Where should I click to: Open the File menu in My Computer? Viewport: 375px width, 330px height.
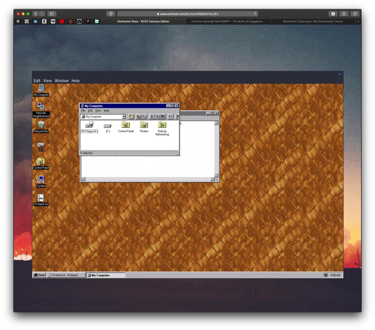click(83, 111)
